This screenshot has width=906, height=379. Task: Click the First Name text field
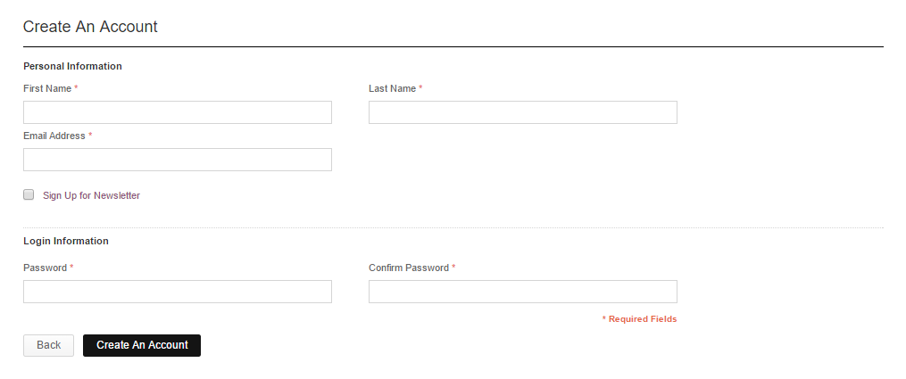coord(178,112)
